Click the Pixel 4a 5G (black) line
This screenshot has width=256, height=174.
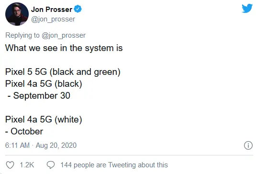[44, 84]
